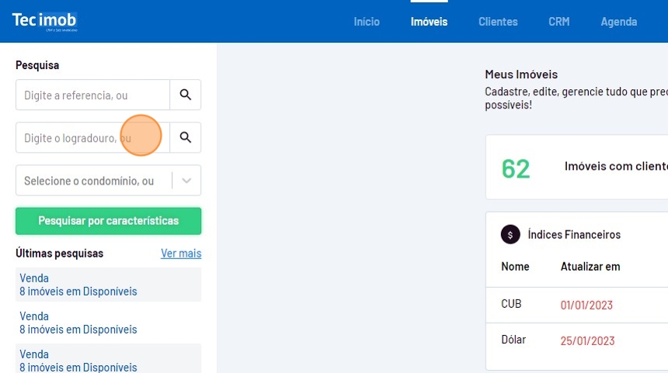Expand the condomínio dropdown arrow
The image size is (668, 373).
186,181
